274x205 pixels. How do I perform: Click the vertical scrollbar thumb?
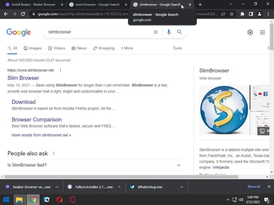pos(272,37)
